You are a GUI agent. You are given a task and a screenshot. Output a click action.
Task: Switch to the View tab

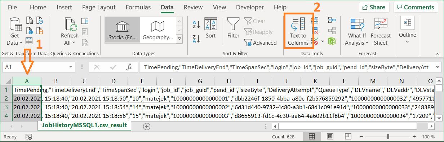pyautogui.click(x=219, y=7)
